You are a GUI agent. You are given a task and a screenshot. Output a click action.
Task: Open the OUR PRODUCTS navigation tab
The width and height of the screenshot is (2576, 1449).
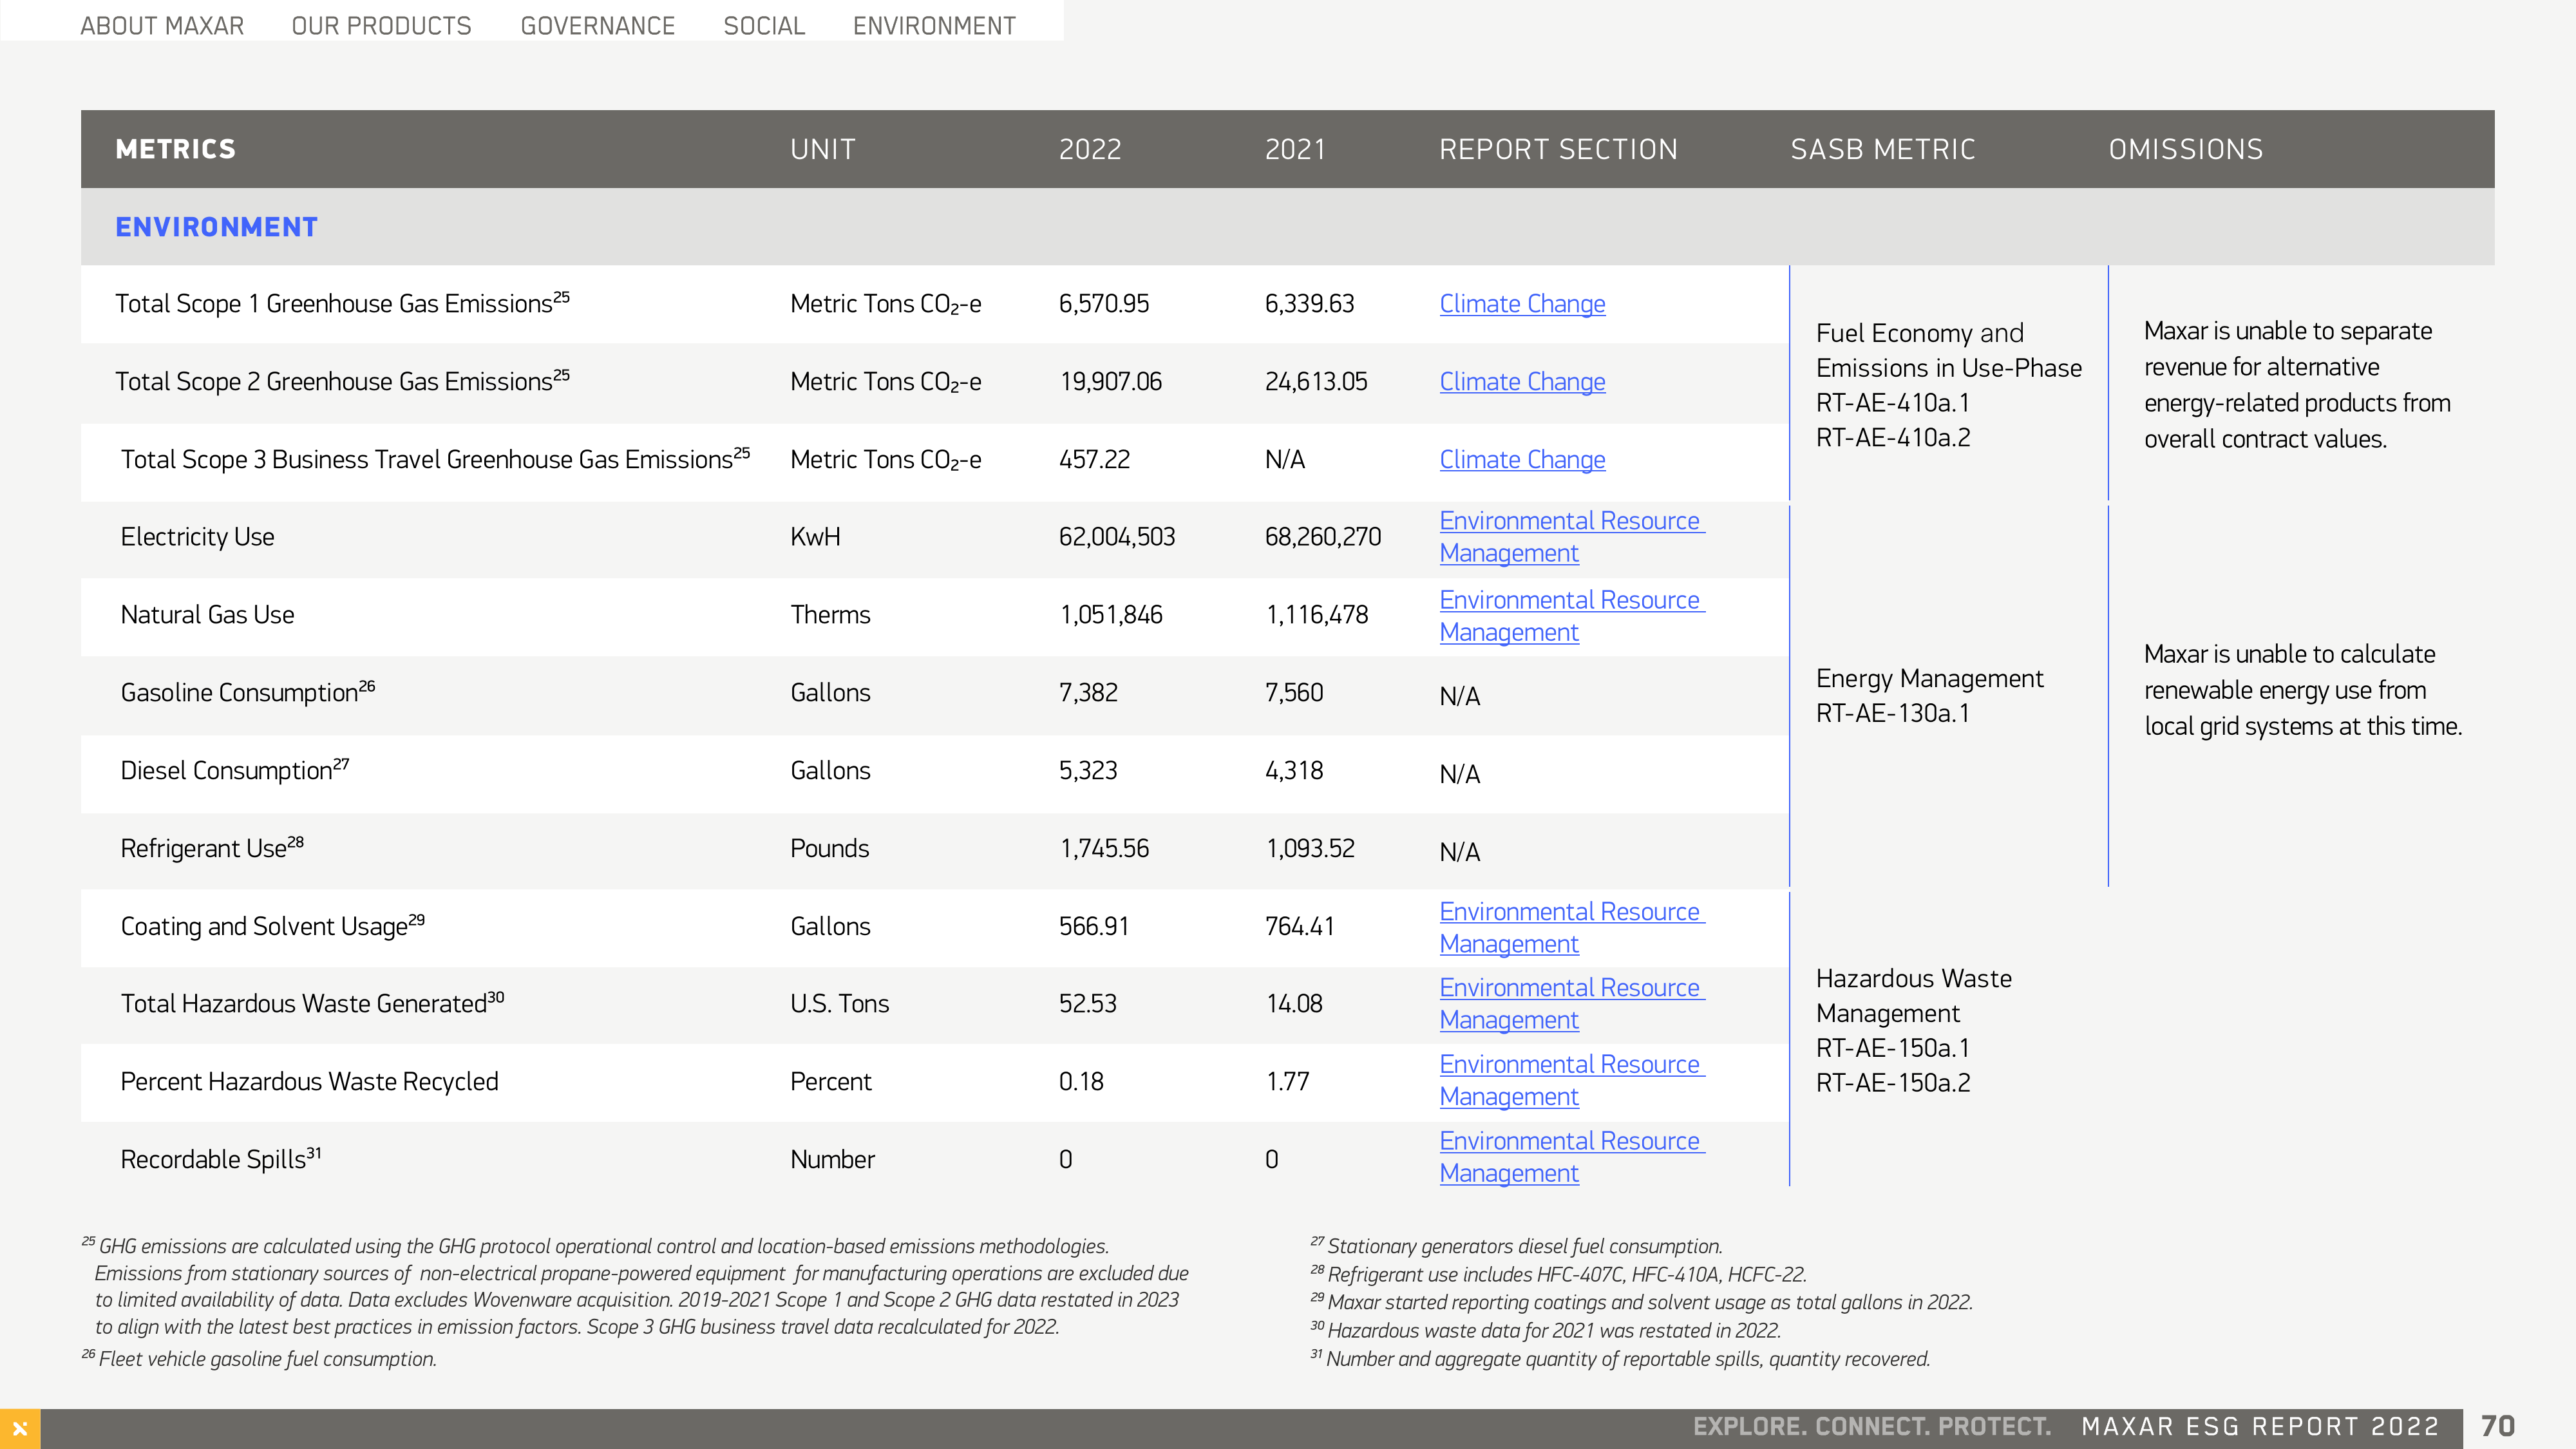click(381, 26)
